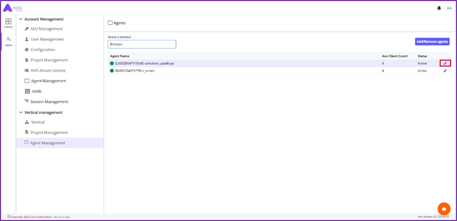Edit the c_sriram agent with the pencil icon
Viewport: 457px width, 221px height.
[445, 71]
